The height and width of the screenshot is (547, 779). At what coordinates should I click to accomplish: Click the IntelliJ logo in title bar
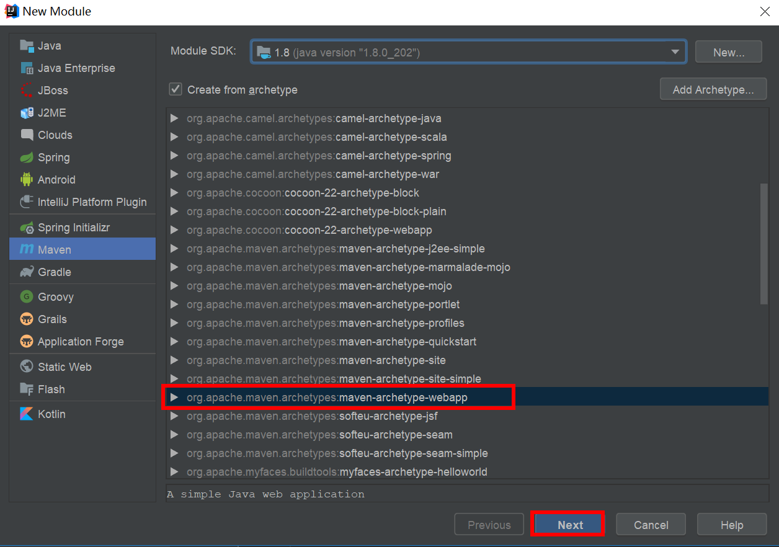11,11
